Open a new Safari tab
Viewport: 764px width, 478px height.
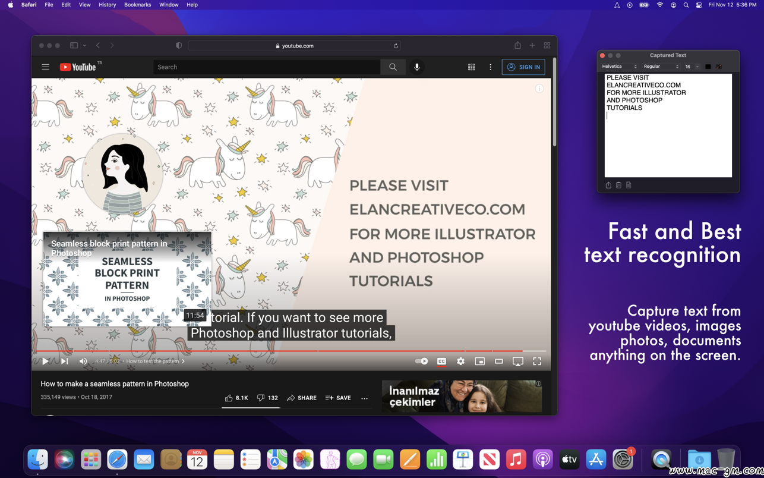click(x=532, y=45)
